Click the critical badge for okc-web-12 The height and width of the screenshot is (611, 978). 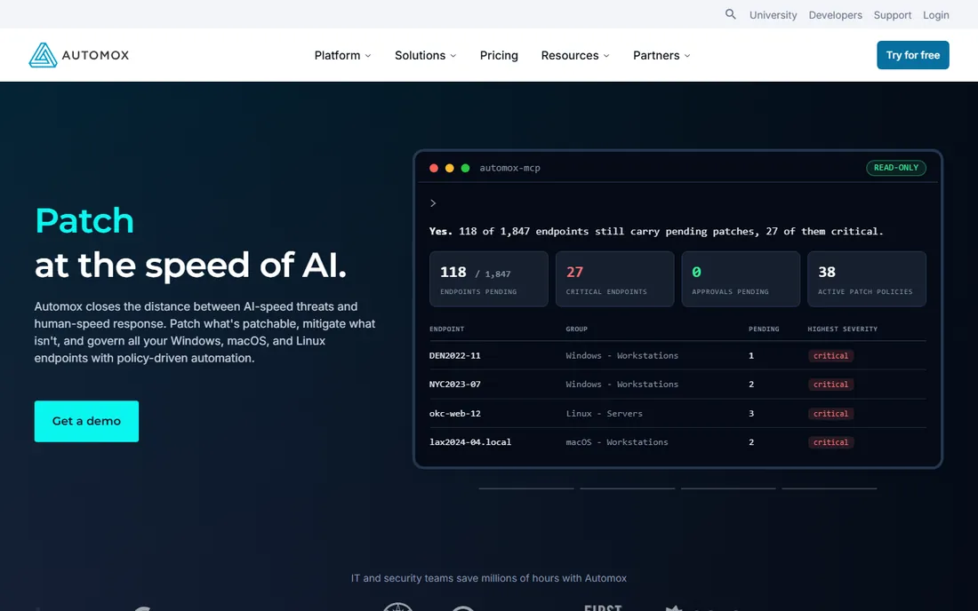click(x=830, y=414)
